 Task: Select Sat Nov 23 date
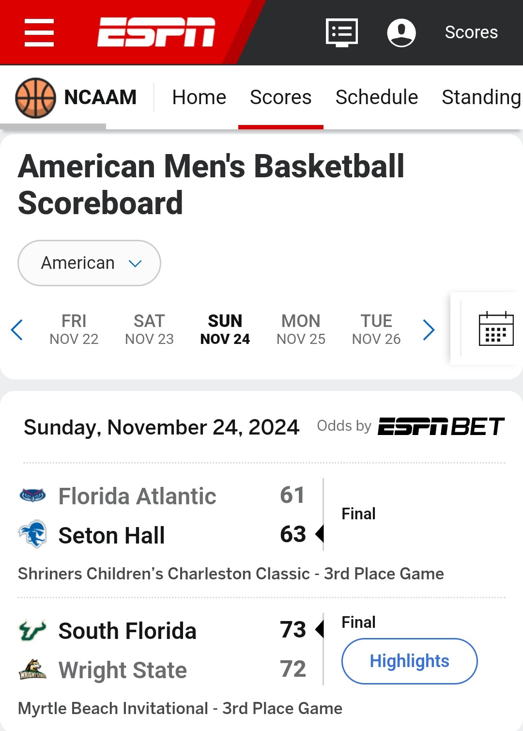click(149, 329)
